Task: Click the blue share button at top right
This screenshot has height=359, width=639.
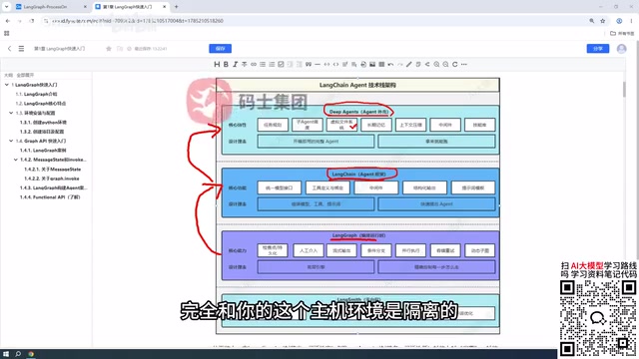Action: (598, 49)
